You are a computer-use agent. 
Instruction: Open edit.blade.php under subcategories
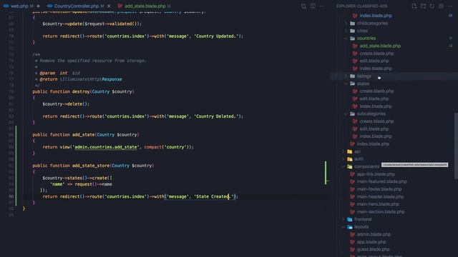374,128
